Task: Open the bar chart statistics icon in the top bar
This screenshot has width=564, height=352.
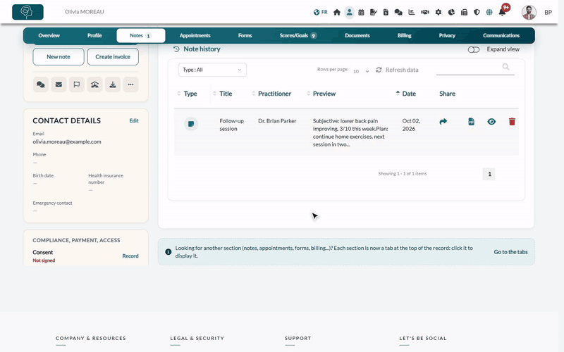Action: click(412, 12)
